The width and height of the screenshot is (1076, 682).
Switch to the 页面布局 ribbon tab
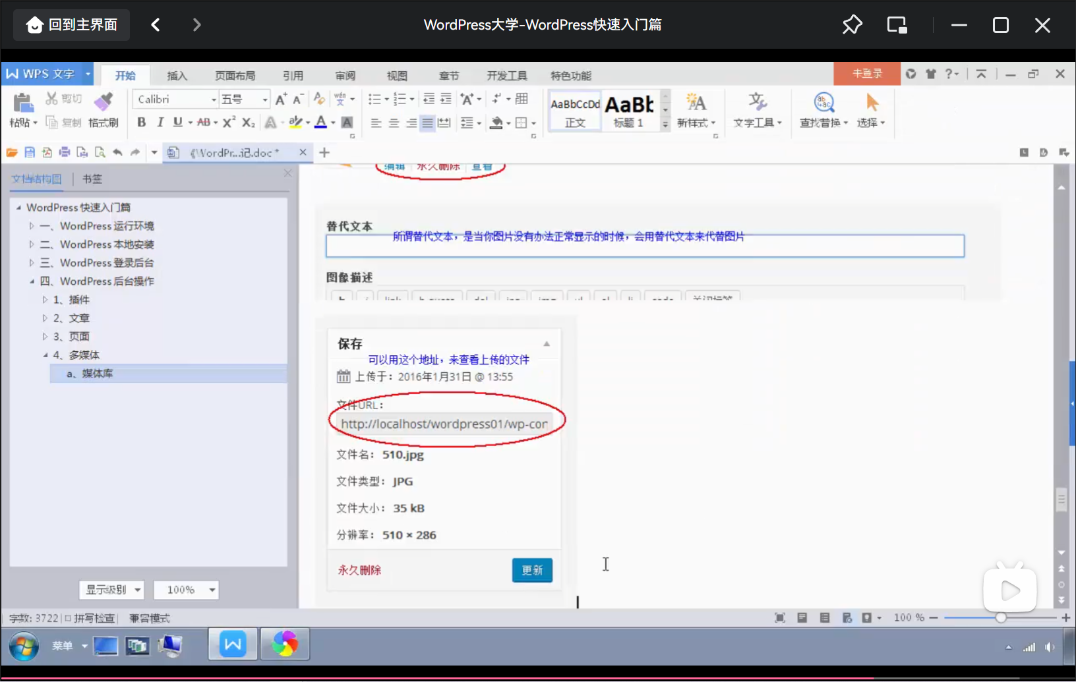pyautogui.click(x=235, y=76)
